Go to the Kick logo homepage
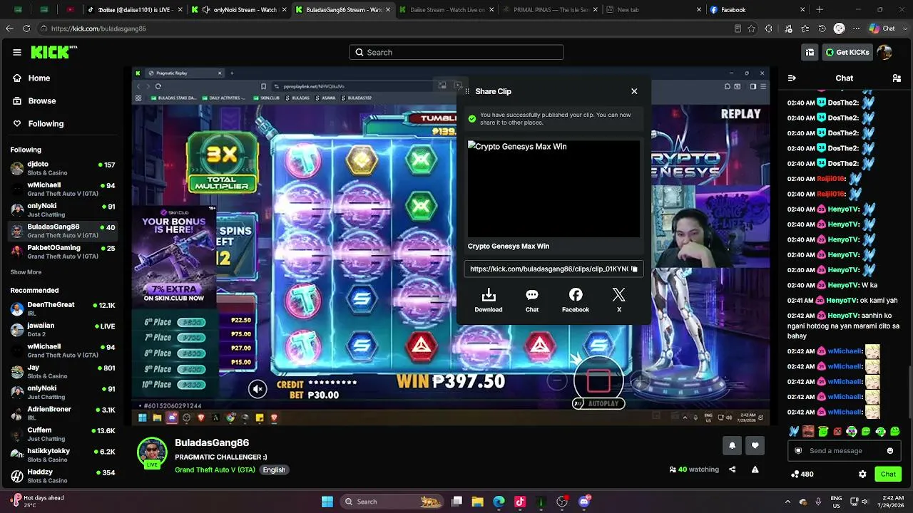The image size is (913, 513). 53,52
